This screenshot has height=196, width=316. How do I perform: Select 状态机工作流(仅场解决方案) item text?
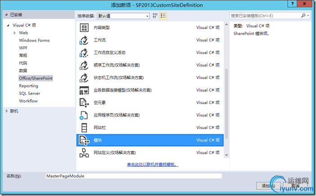pyautogui.click(x=118, y=78)
